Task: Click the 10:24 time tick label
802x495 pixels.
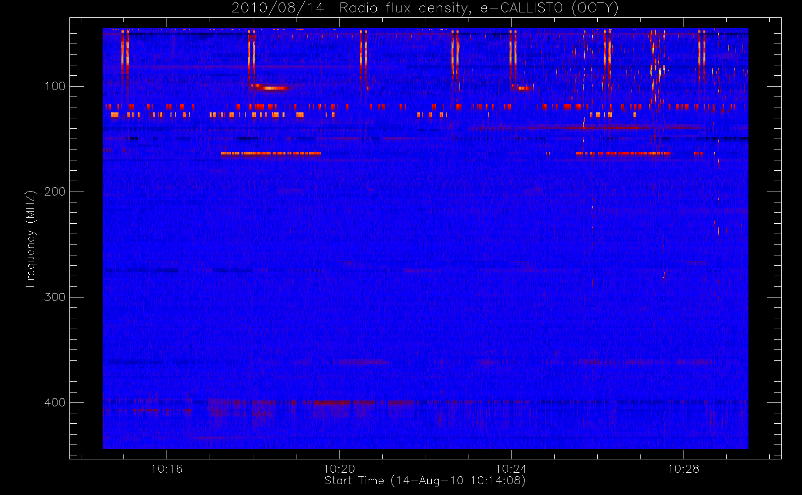Action: coord(511,469)
